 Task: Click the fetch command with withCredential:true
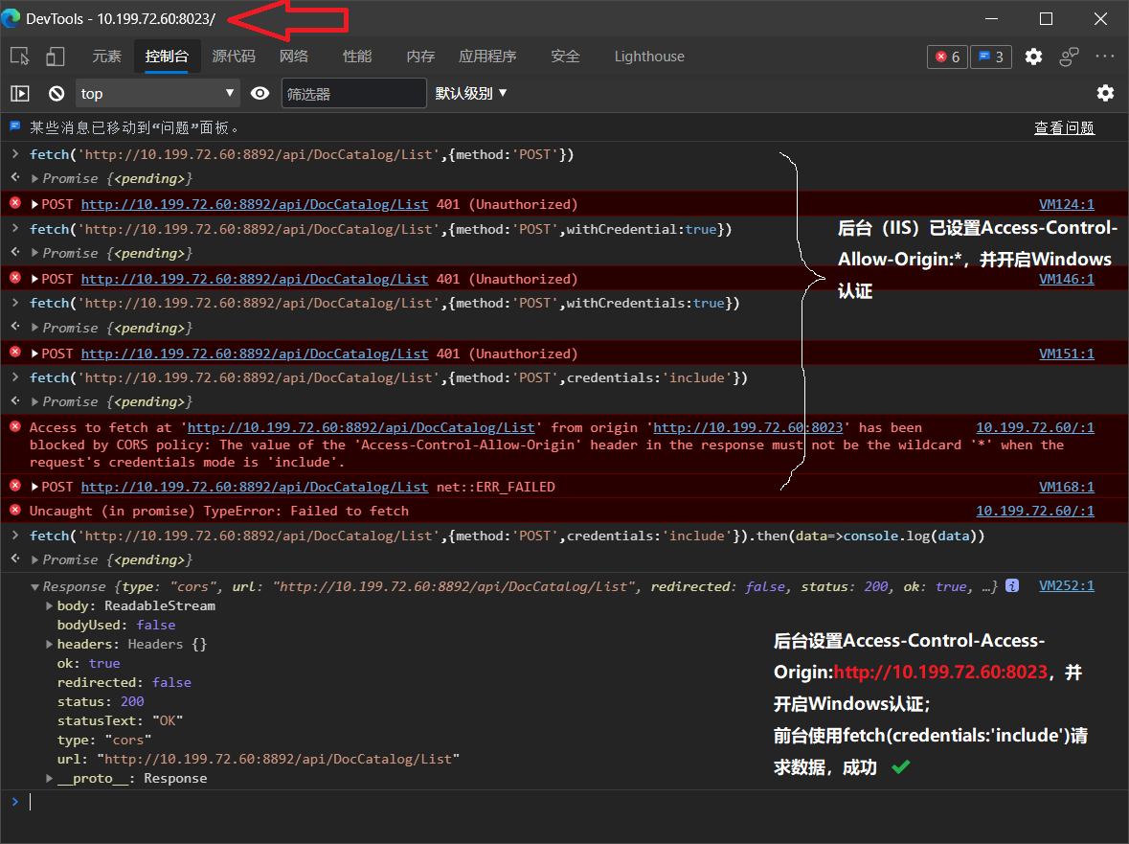(x=380, y=229)
